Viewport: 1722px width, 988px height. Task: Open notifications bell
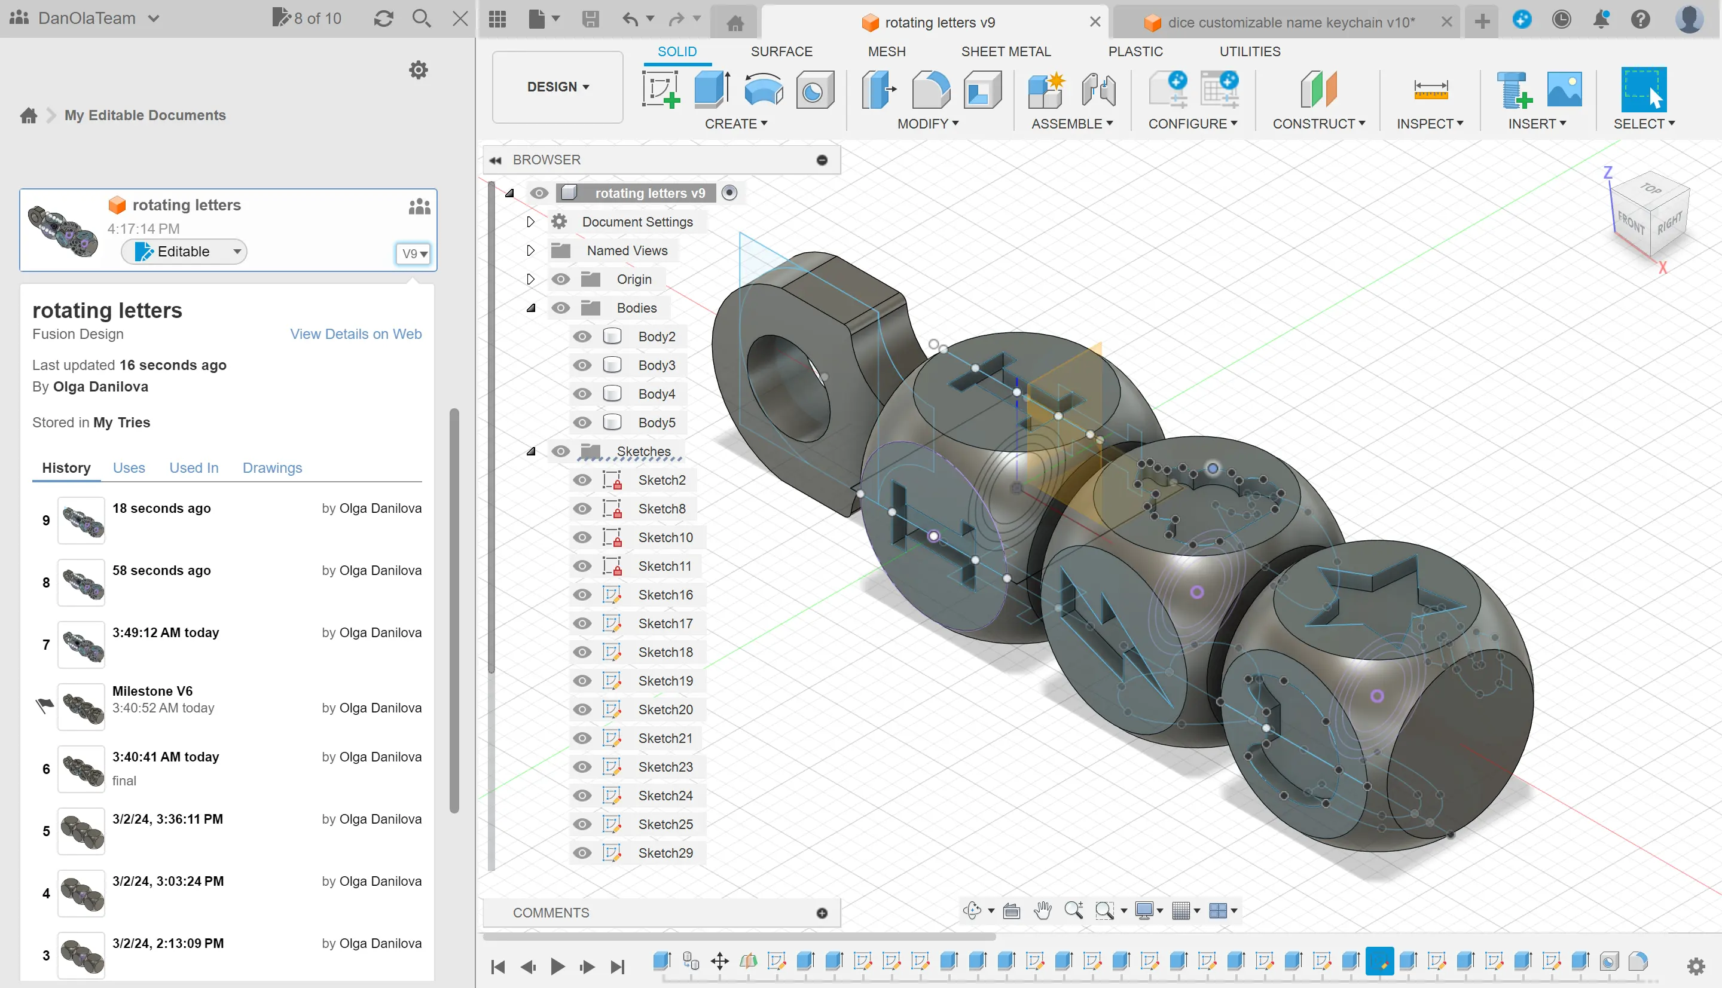[x=1601, y=20]
